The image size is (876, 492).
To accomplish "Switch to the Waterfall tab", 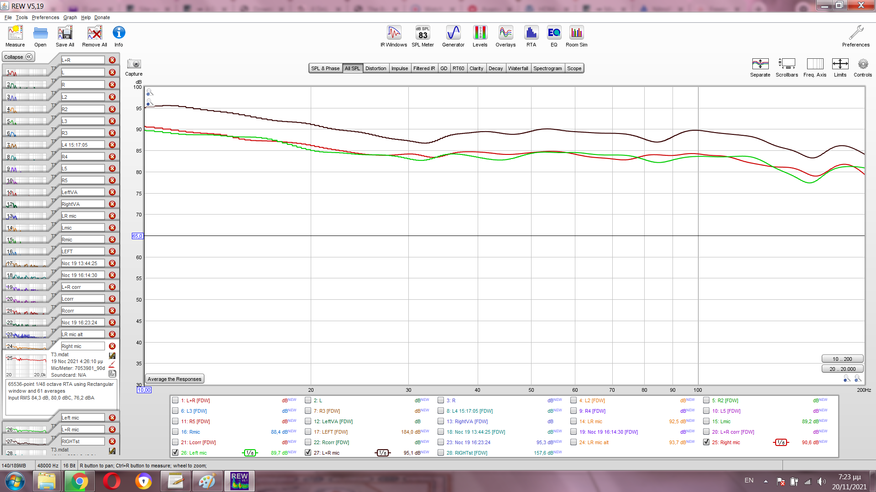I will point(518,68).
